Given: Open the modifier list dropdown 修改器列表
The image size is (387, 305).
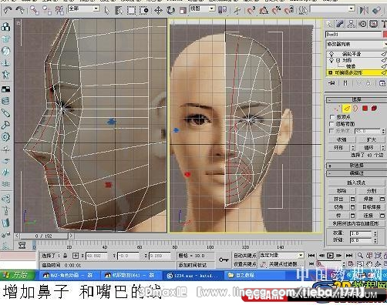Looking at the screenshot, I should (x=356, y=44).
